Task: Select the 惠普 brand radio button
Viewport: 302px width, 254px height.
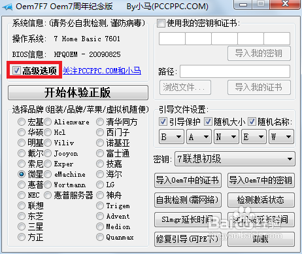Action: [x=22, y=185]
